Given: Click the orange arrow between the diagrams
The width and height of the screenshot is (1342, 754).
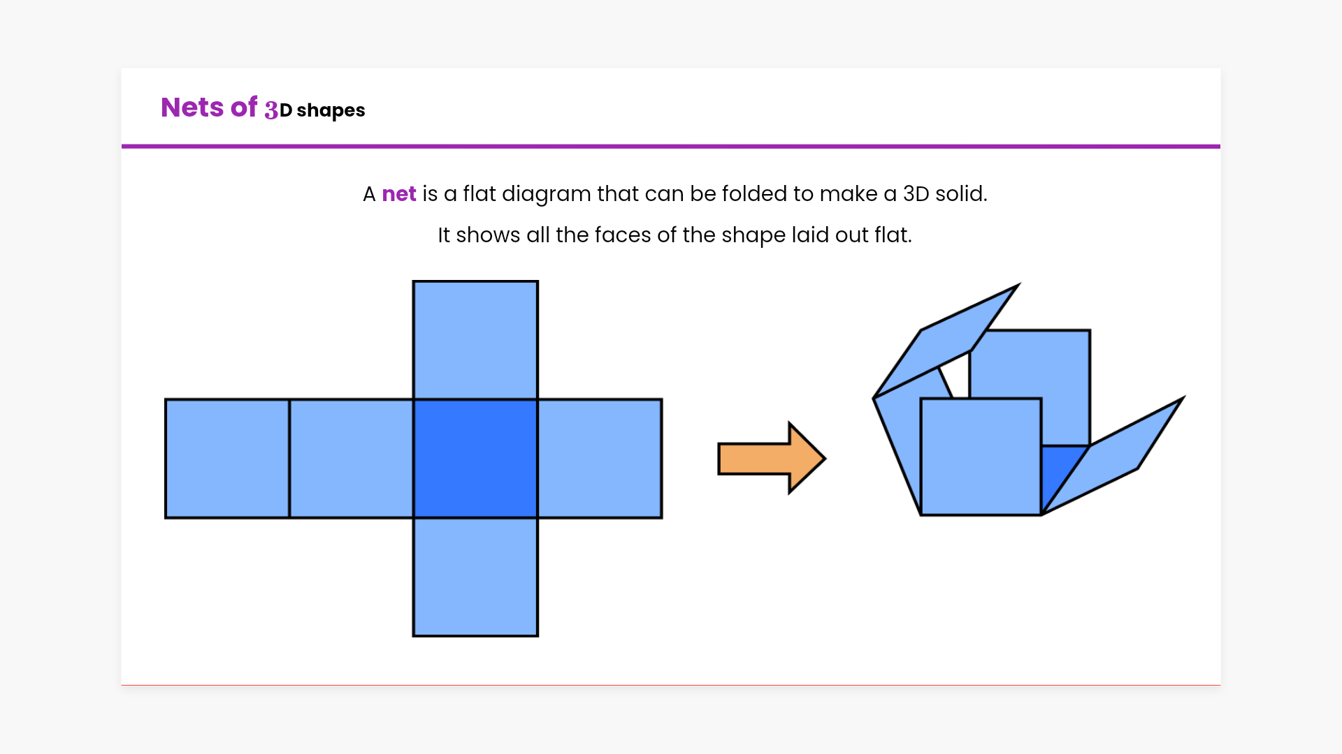Looking at the screenshot, I should (x=769, y=459).
